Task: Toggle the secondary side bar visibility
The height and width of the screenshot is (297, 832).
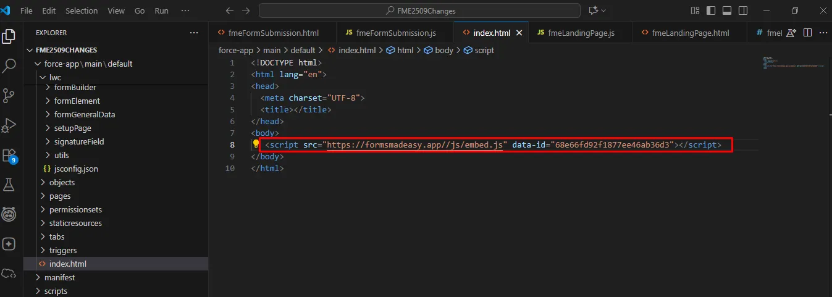Action: pos(743,10)
